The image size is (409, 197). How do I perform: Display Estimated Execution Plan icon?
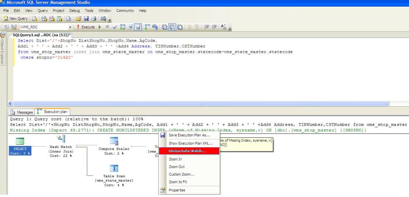[123, 27]
